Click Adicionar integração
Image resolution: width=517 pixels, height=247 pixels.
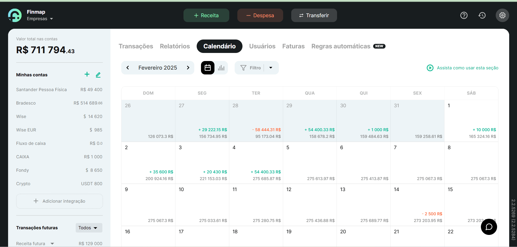(x=59, y=201)
